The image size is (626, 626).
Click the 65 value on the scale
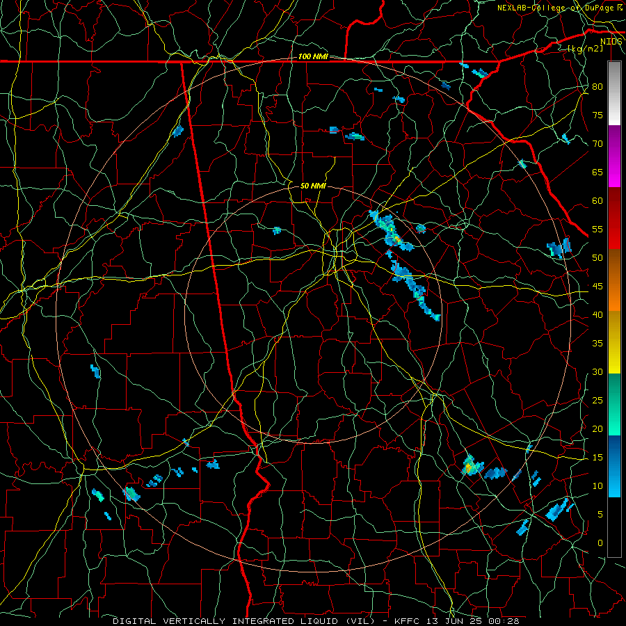597,172
